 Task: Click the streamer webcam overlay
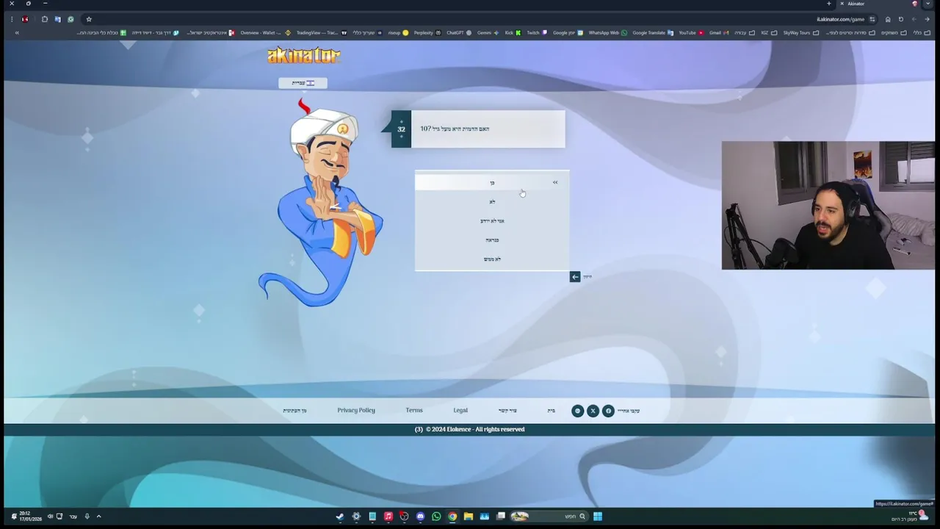pos(828,205)
